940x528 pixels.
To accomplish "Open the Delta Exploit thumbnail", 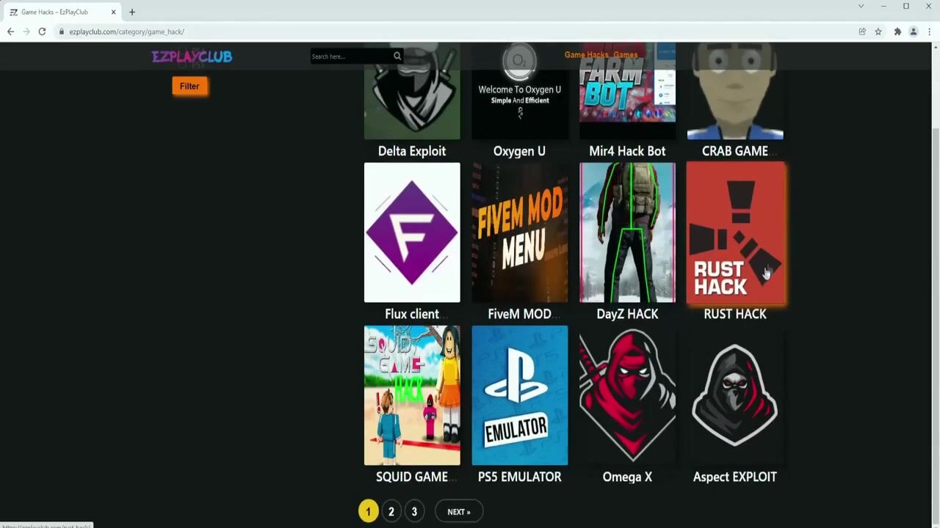I will click(412, 91).
